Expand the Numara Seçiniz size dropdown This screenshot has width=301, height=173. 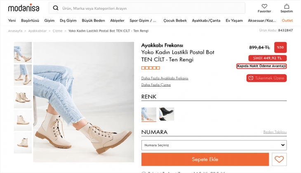pyautogui.click(x=214, y=145)
